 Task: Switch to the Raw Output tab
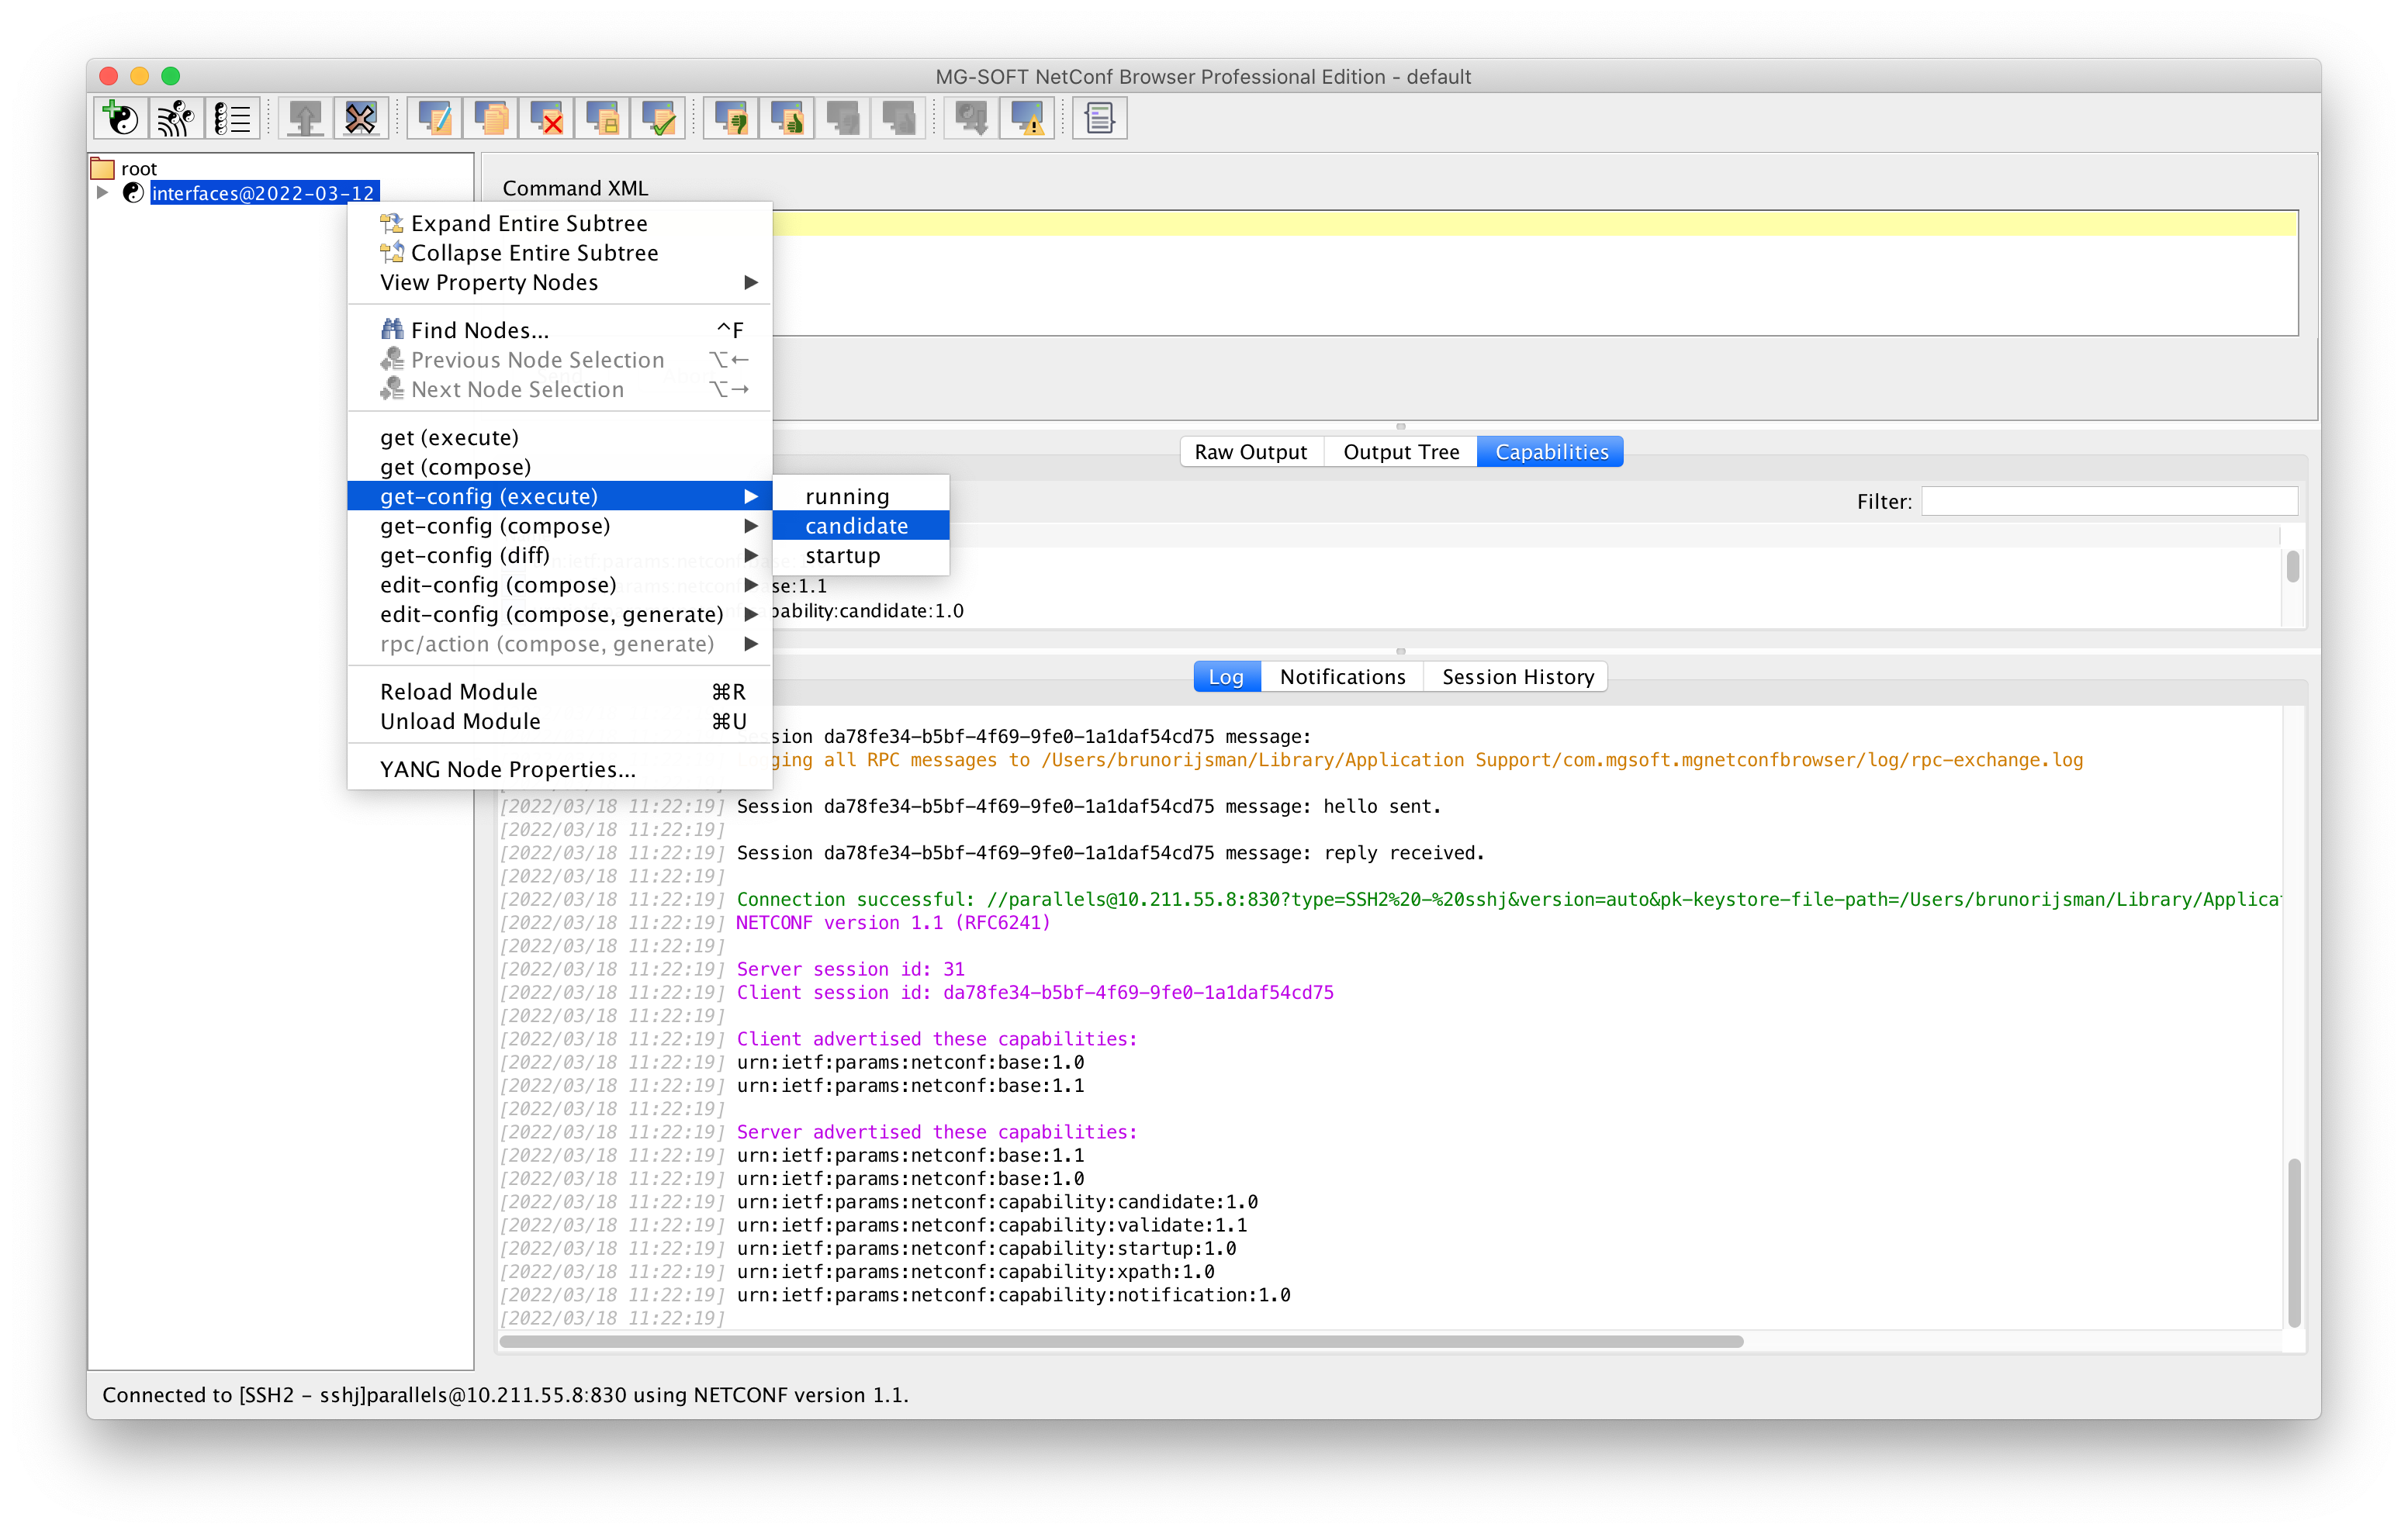1250,451
